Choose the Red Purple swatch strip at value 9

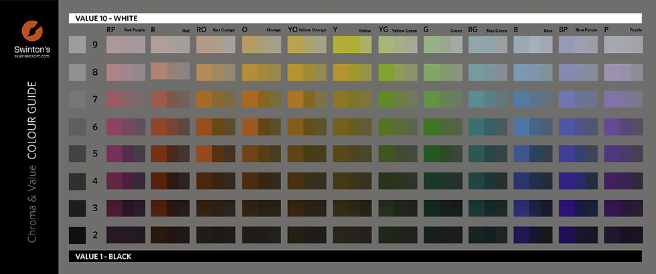126,44
